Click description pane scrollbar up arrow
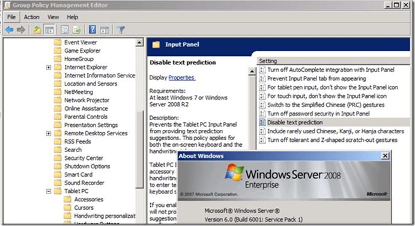 click(x=252, y=72)
